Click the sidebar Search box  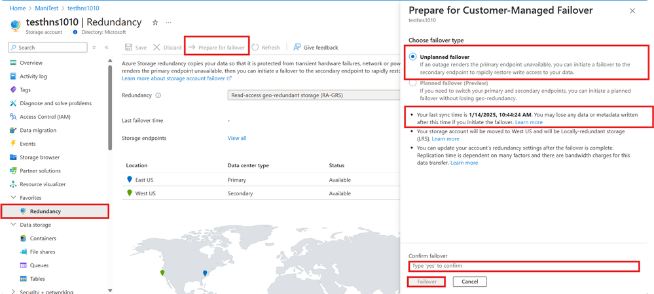[48, 48]
